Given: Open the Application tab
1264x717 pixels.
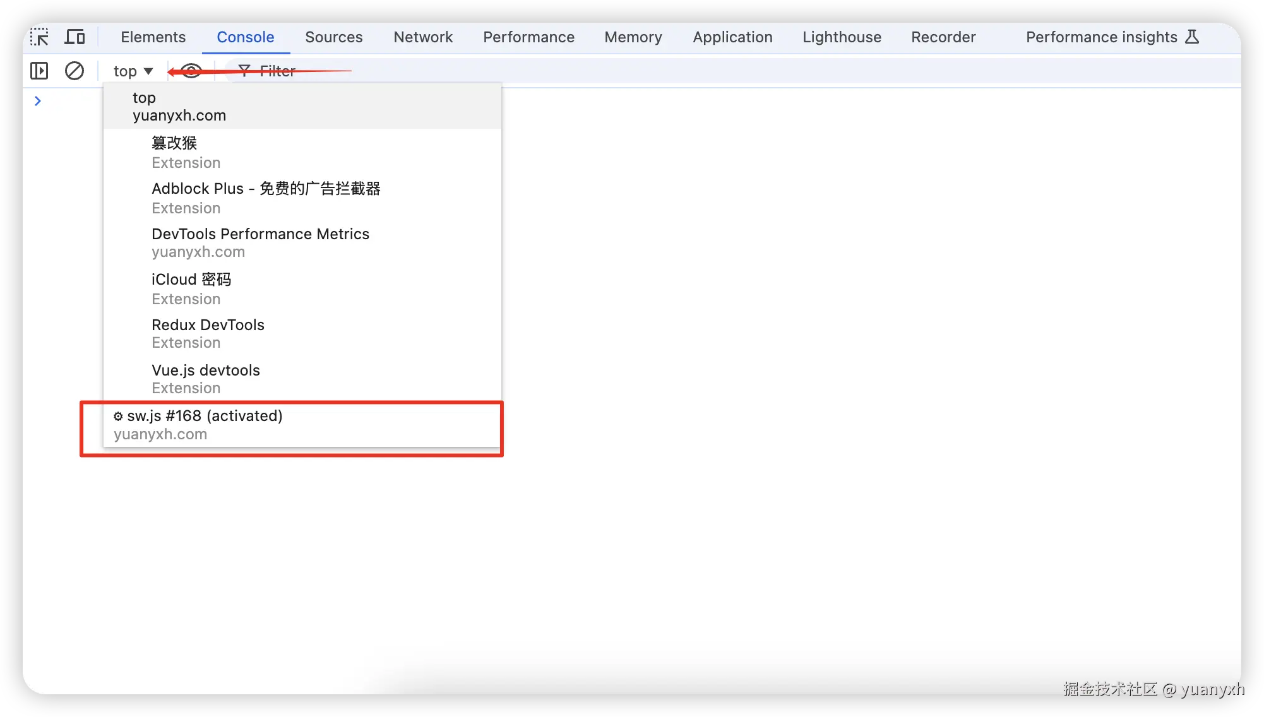Looking at the screenshot, I should 732,37.
